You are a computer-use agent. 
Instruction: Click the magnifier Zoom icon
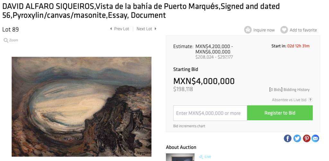(x=6, y=40)
